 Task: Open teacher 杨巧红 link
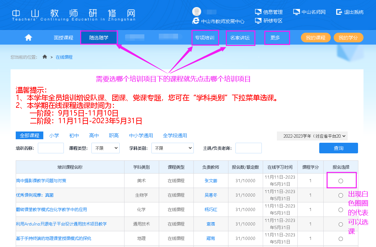[211, 209]
